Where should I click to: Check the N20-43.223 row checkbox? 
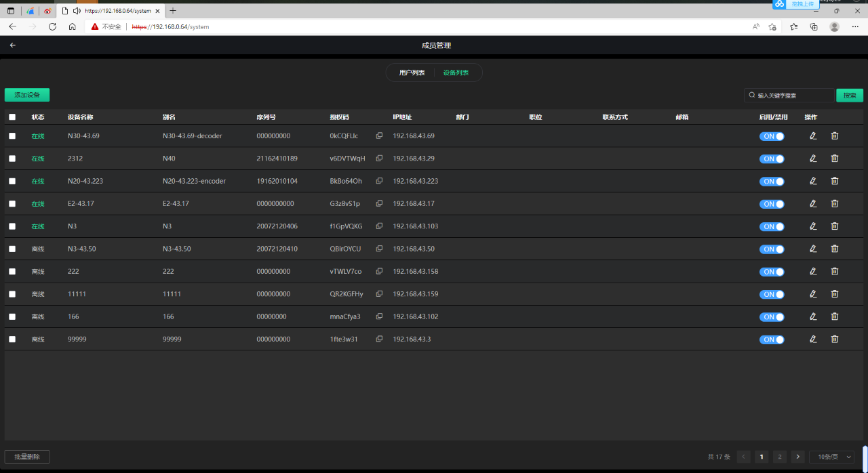(12, 181)
